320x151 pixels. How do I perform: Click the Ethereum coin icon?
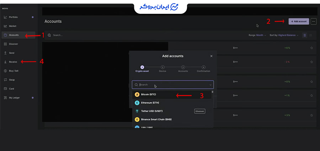tap(137, 103)
